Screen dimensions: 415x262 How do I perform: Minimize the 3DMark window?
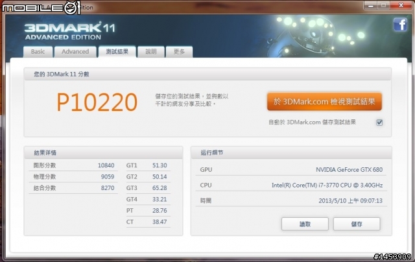coord(370,5)
